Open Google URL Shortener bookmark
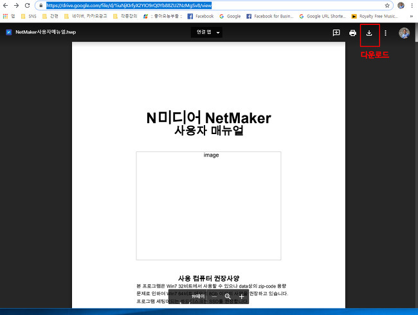Screen dimensions: 418x315 click(322, 16)
